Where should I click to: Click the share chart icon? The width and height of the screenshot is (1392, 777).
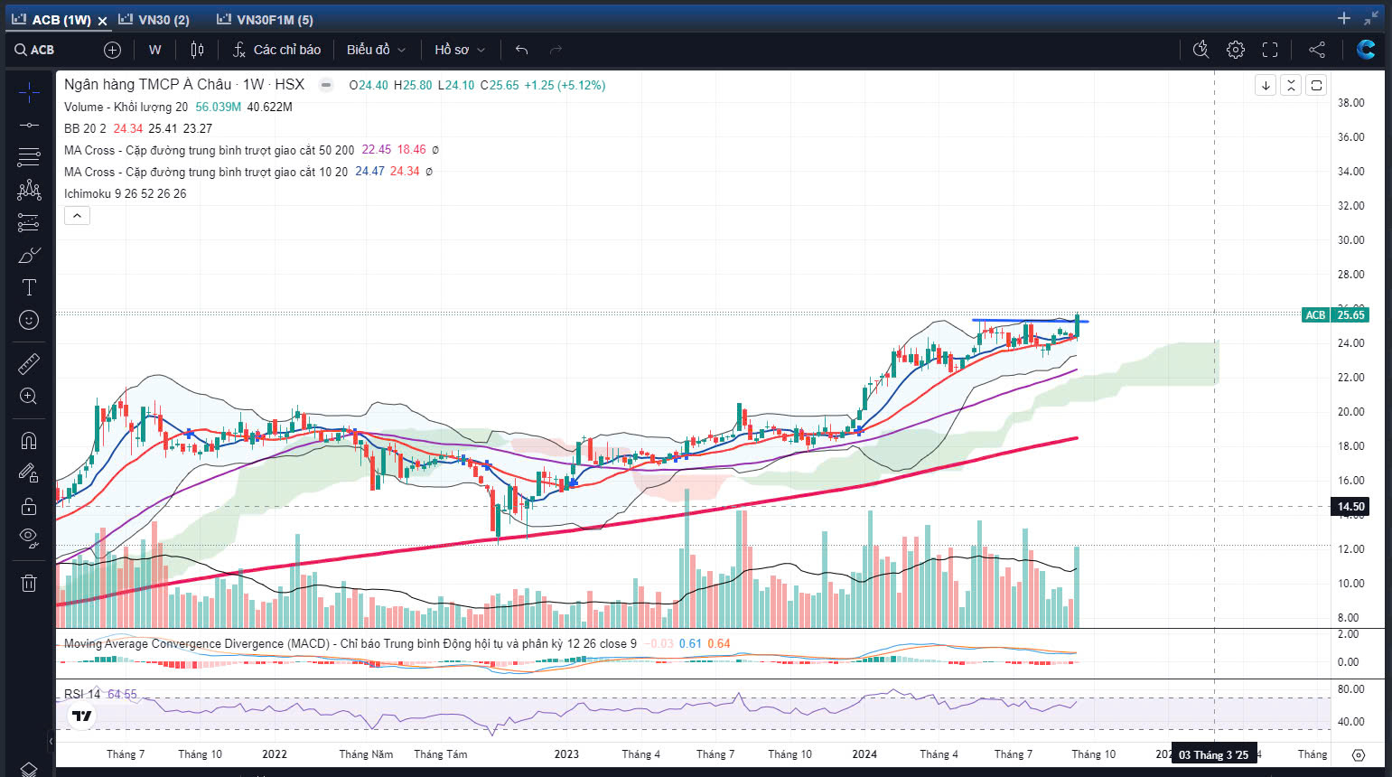[1317, 50]
